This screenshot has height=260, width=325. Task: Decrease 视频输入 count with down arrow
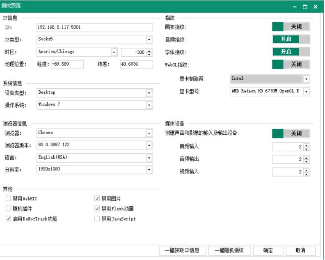tap(307, 174)
